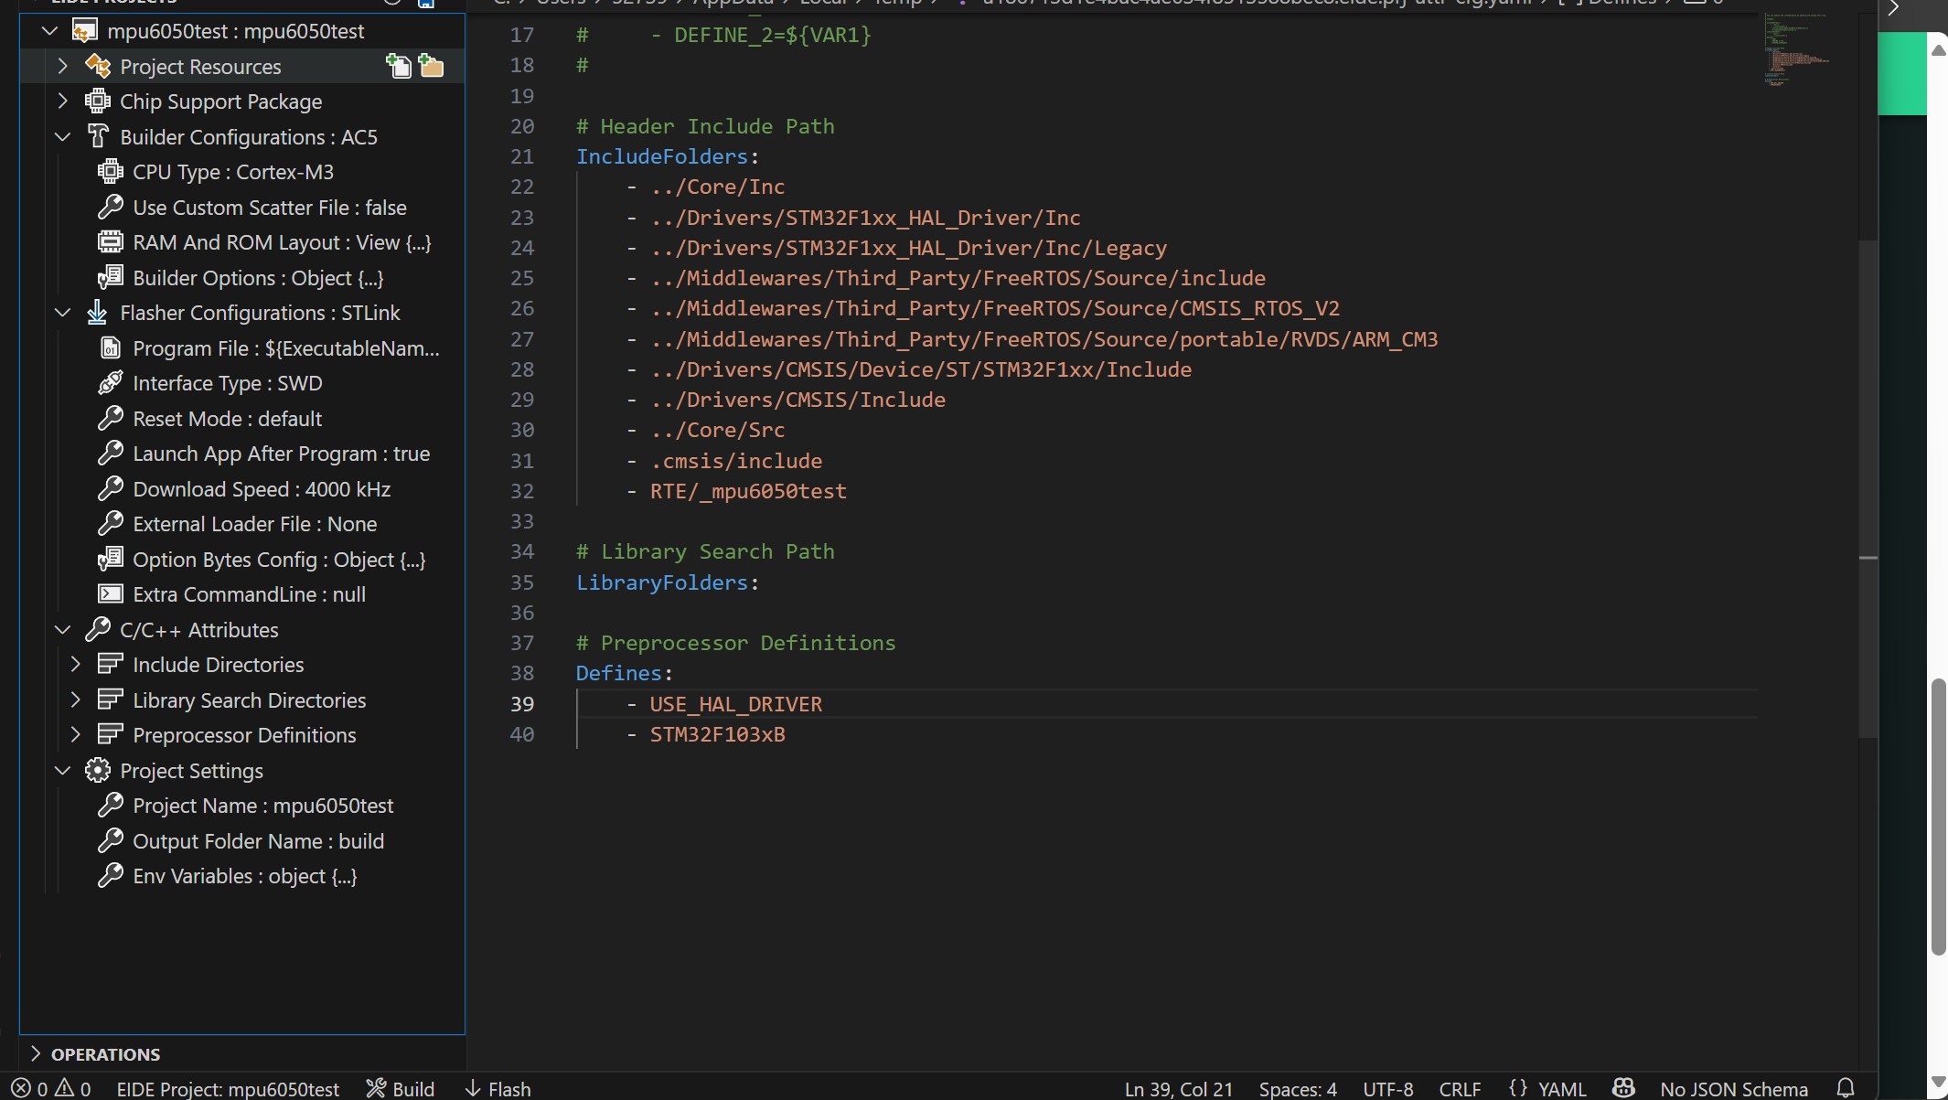Click the editor vertical scrollbar
The width and height of the screenshot is (1948, 1100).
tap(1868, 489)
